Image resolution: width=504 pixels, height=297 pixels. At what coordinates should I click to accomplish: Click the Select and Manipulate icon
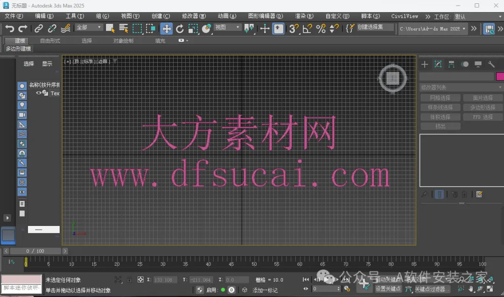pyautogui.click(x=265, y=28)
